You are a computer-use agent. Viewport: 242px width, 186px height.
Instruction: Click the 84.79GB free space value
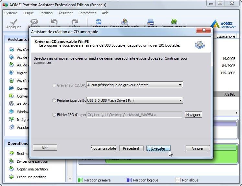click(x=229, y=66)
